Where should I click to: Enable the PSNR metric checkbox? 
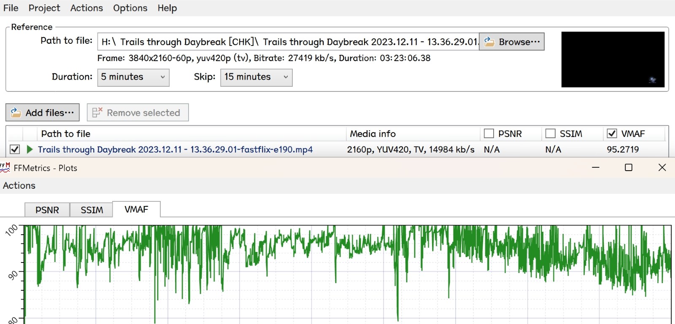tap(489, 134)
